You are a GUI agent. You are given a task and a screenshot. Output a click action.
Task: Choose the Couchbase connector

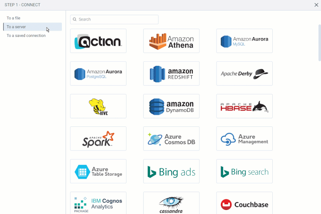tap(244, 203)
